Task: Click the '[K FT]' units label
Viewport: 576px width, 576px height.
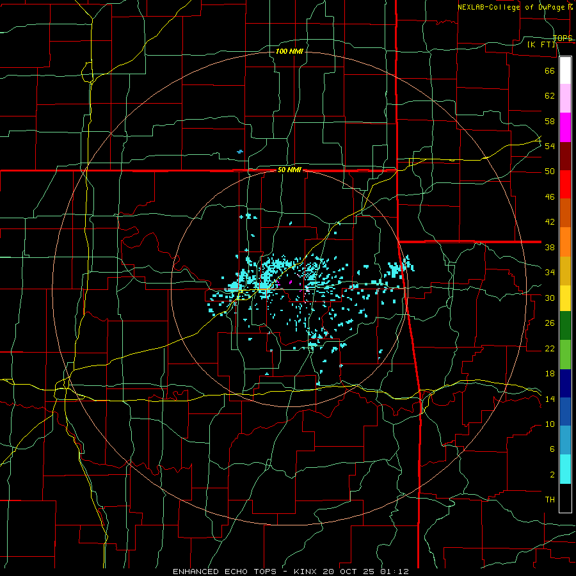Action: point(541,44)
